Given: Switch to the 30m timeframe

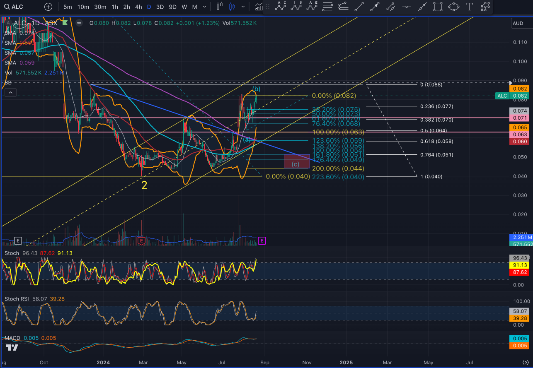Looking at the screenshot, I should (x=100, y=7).
